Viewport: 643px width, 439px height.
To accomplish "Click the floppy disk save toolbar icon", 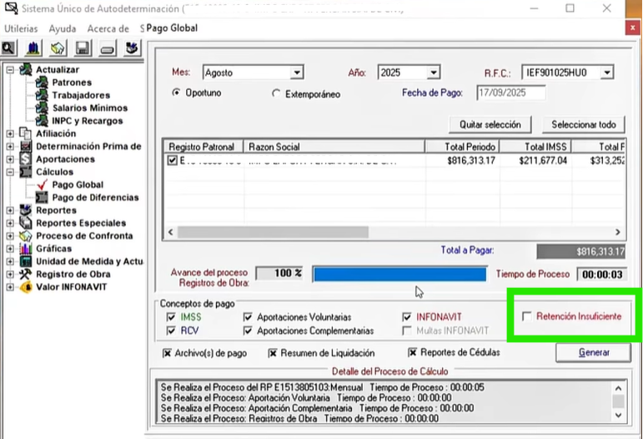I will click(83, 48).
